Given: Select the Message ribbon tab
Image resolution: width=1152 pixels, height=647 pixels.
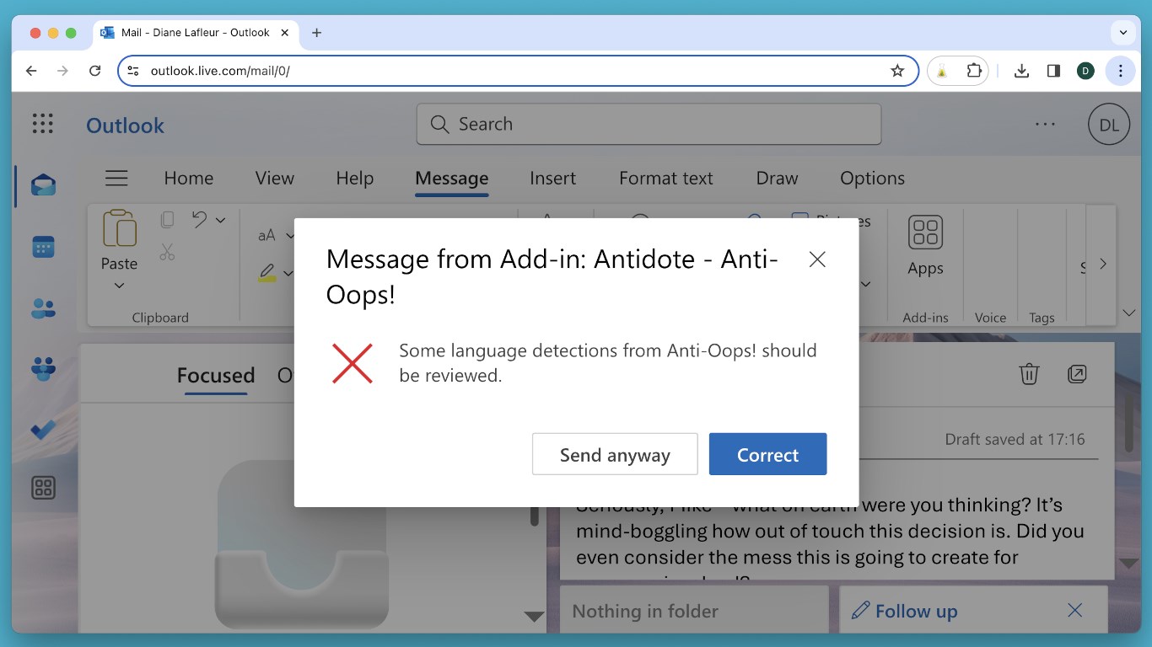Looking at the screenshot, I should click(x=452, y=178).
